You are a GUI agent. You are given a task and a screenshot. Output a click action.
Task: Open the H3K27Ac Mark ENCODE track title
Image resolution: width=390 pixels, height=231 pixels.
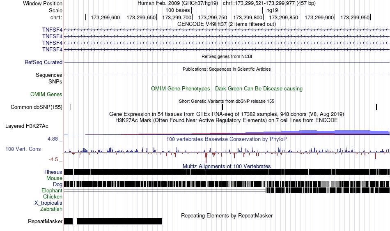pyautogui.click(x=227, y=120)
